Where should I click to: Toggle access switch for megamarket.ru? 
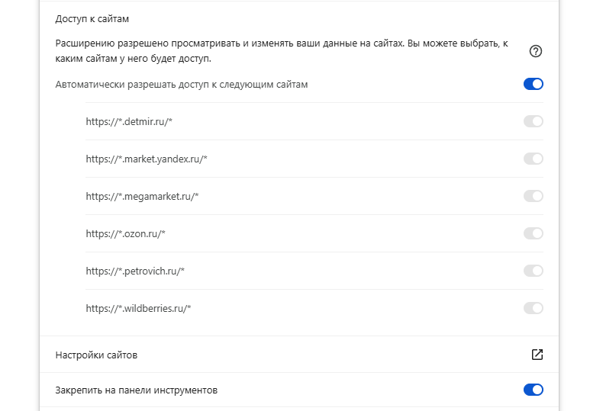[533, 196]
